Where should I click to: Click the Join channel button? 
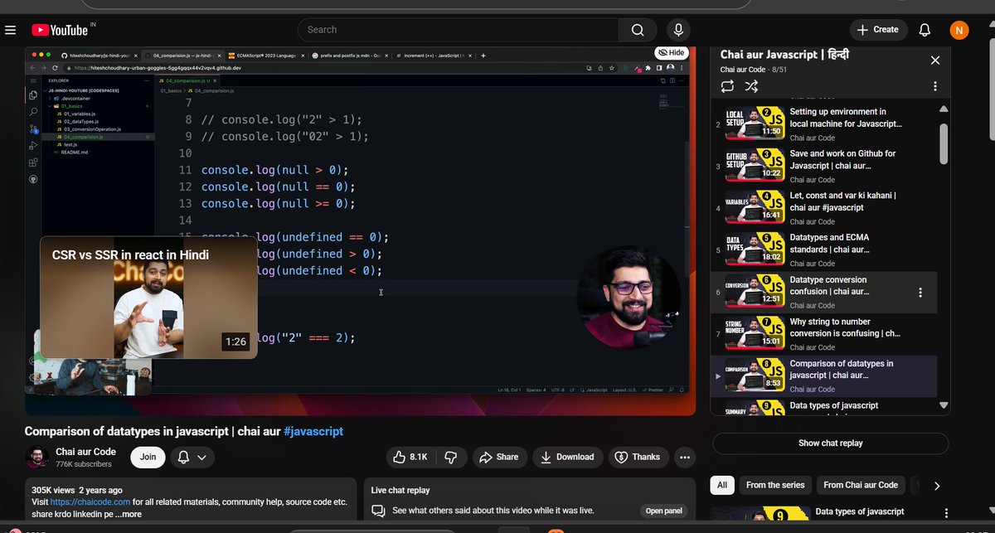click(x=146, y=457)
